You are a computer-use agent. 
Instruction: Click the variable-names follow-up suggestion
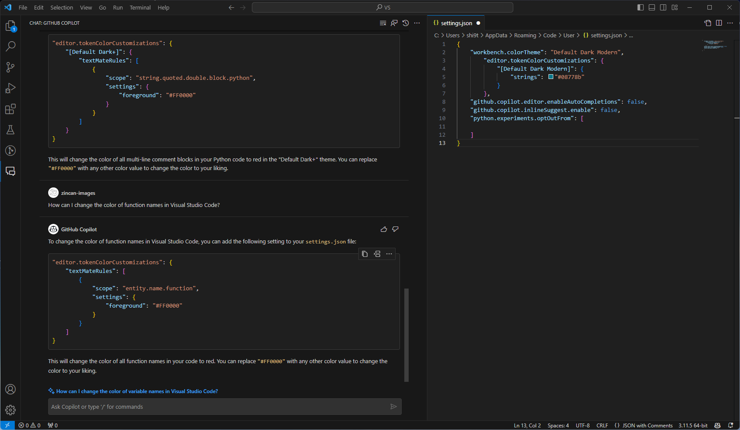click(136, 391)
